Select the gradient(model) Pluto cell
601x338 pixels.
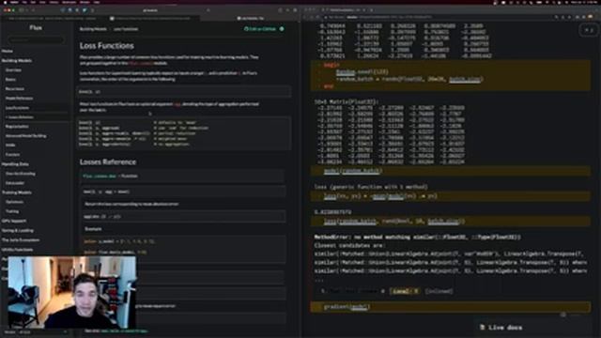pyautogui.click(x=451, y=307)
